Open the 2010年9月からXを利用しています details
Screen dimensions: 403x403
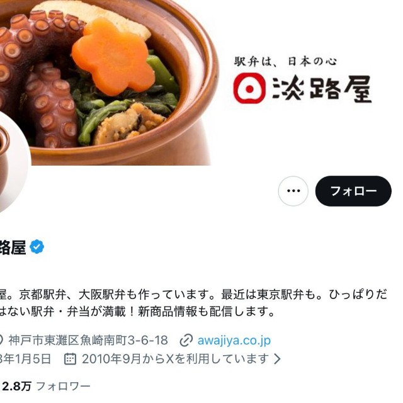[175, 359]
